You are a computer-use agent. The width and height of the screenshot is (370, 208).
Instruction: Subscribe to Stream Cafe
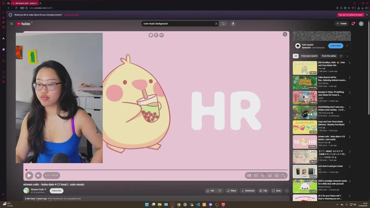point(56,191)
